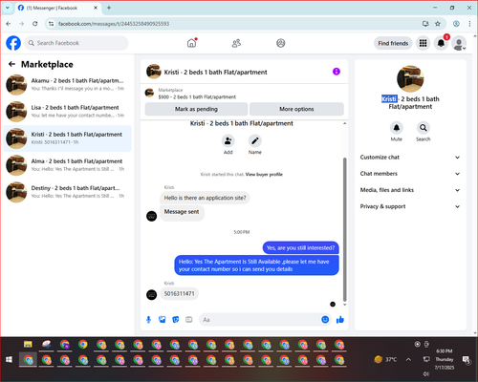Click the Name pencil icon

click(x=255, y=140)
